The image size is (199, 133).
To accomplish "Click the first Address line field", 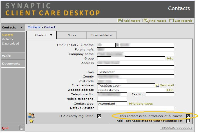I will (135, 63).
